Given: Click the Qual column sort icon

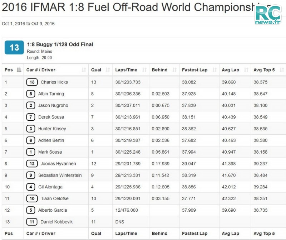Looking at the screenshot, I should click(x=108, y=70).
